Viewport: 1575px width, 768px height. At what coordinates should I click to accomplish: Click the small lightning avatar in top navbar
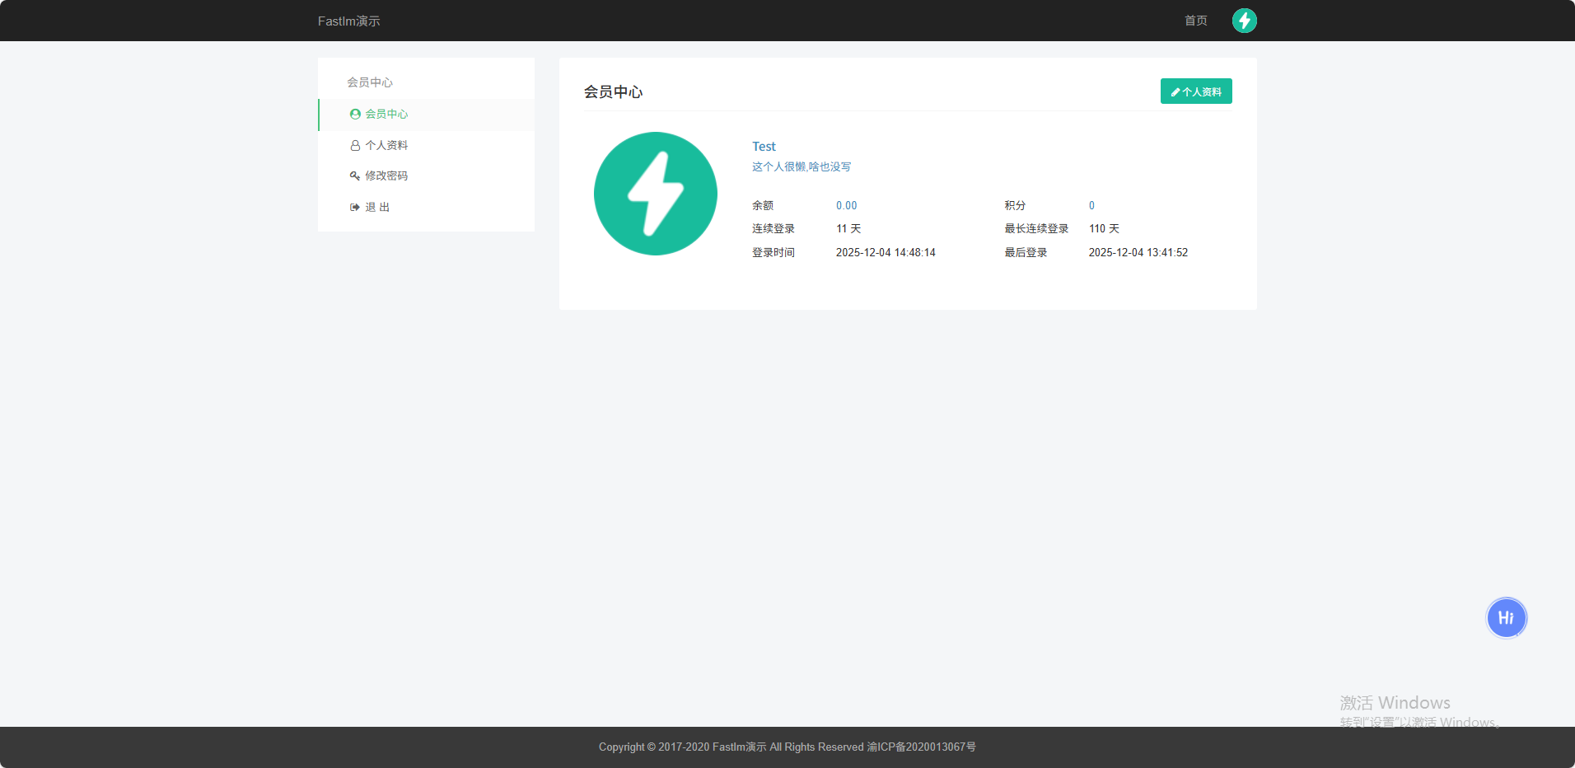pyautogui.click(x=1244, y=21)
